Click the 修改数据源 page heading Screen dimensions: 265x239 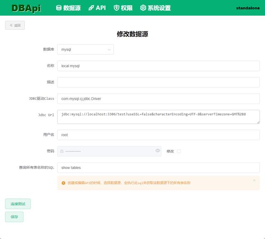[x=132, y=34]
